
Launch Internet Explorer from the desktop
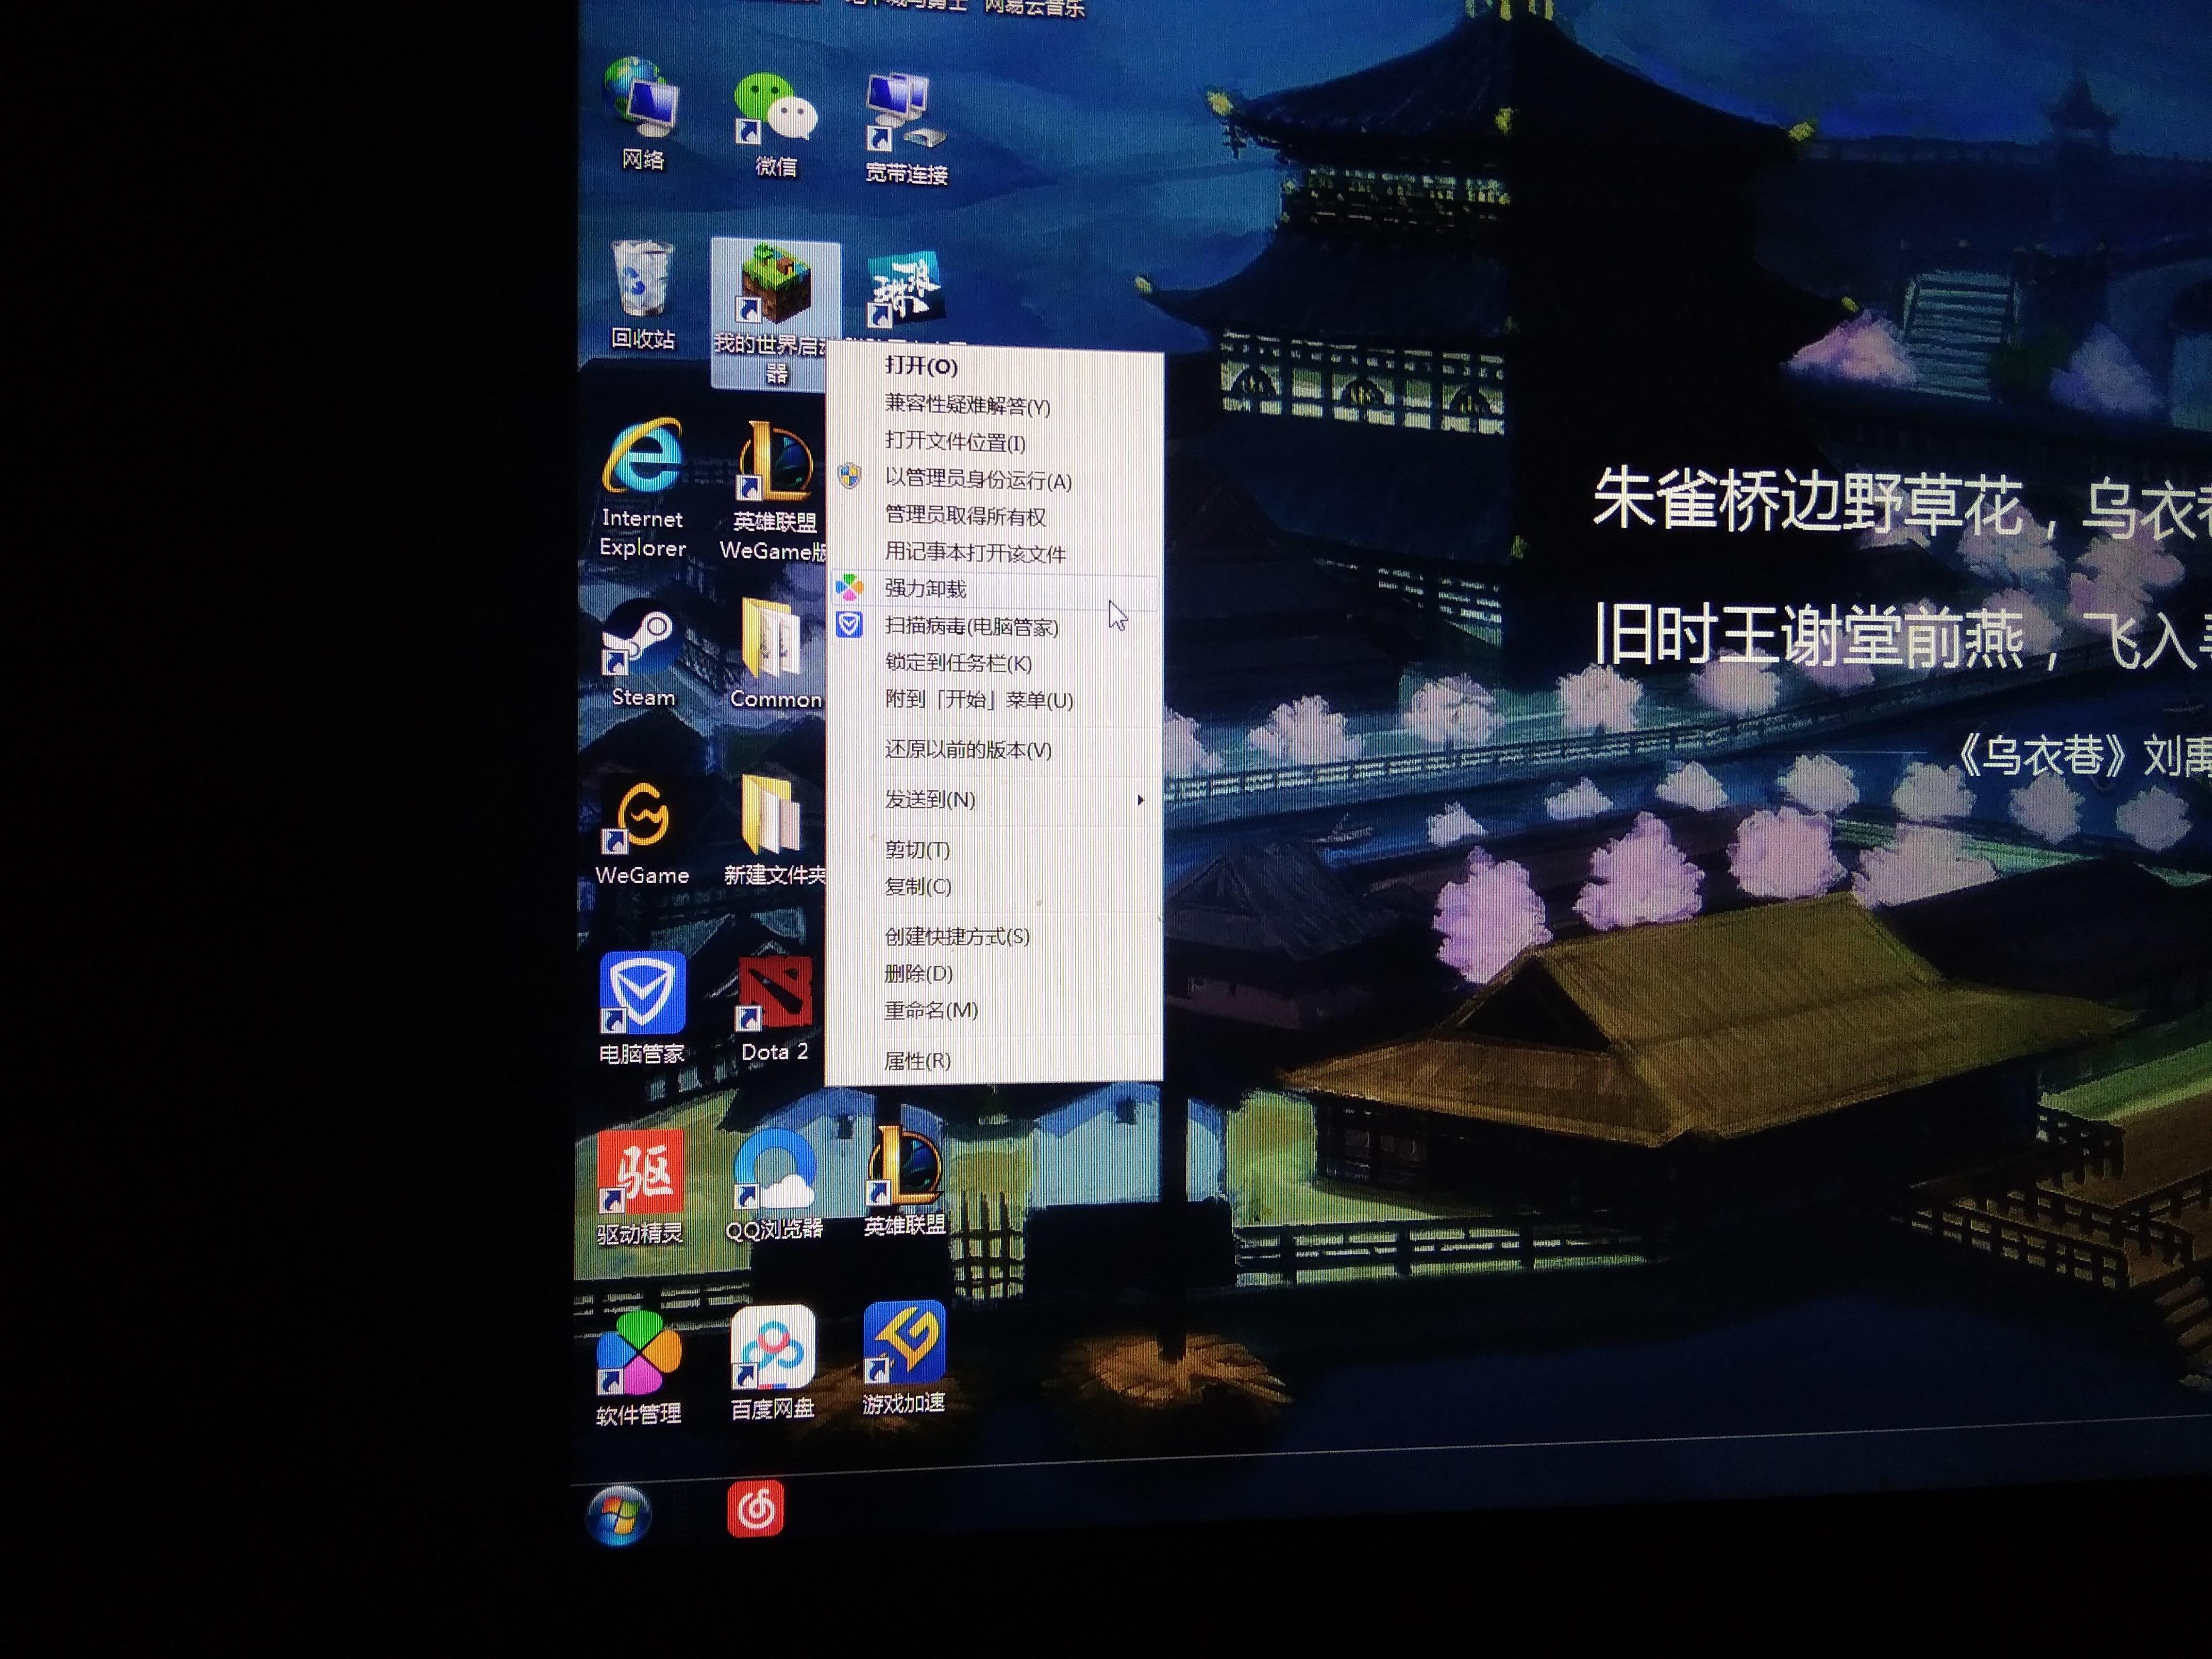tap(642, 489)
